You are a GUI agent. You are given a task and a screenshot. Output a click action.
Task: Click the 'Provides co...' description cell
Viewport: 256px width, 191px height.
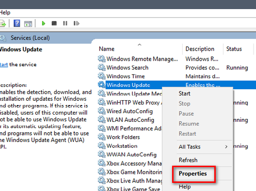202,68
